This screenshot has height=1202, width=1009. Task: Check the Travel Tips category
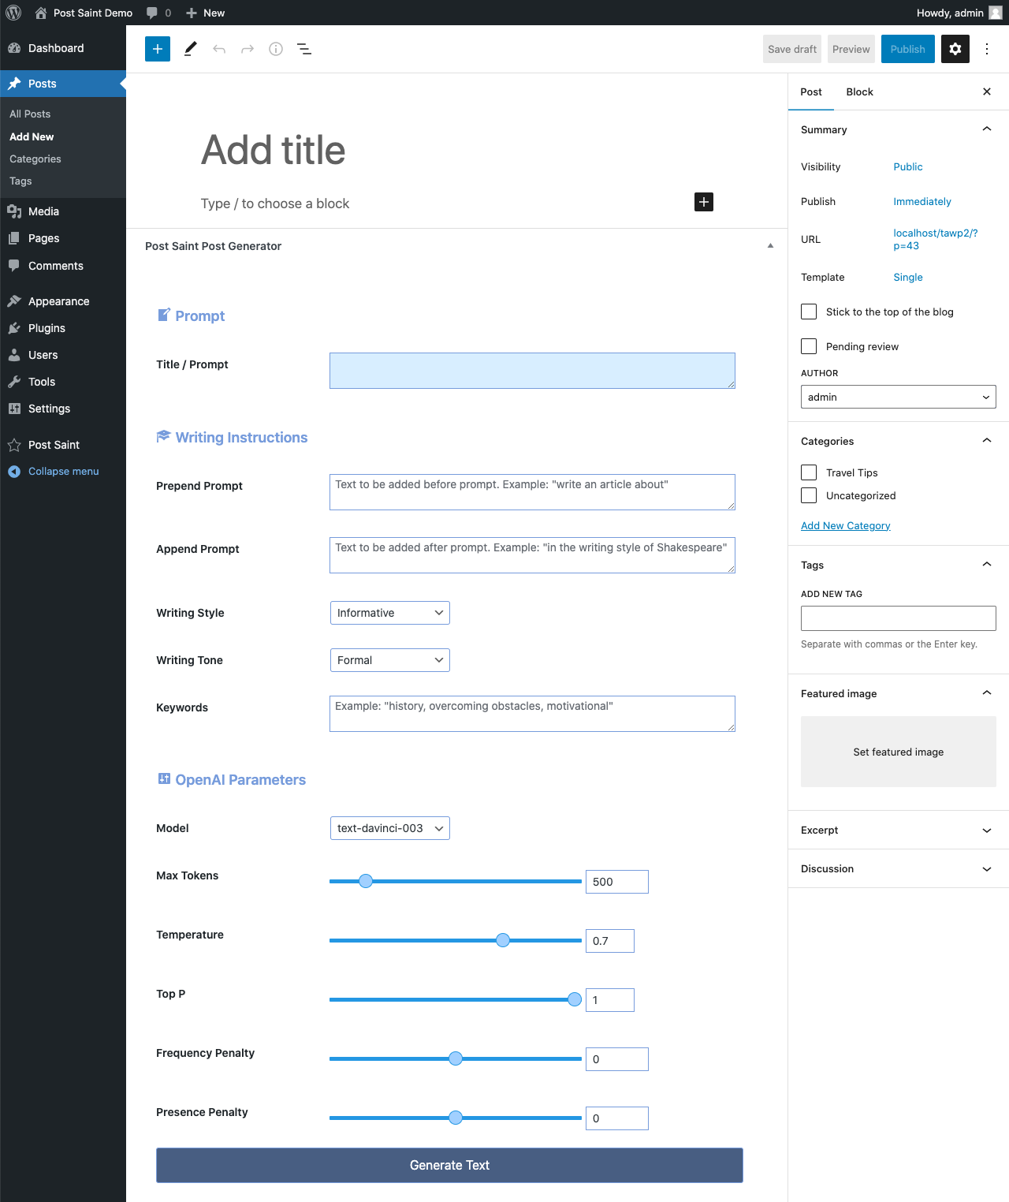[809, 472]
